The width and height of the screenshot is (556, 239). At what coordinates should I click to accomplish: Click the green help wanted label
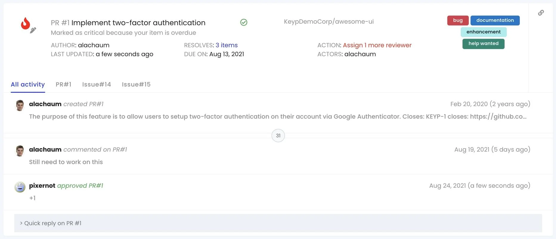[x=483, y=44]
